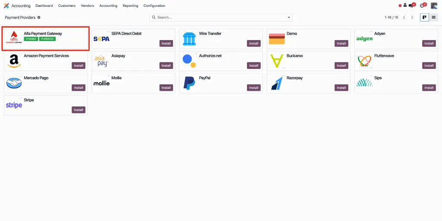
Task: Click the Payment Providers gear icon
Action: coord(39,18)
